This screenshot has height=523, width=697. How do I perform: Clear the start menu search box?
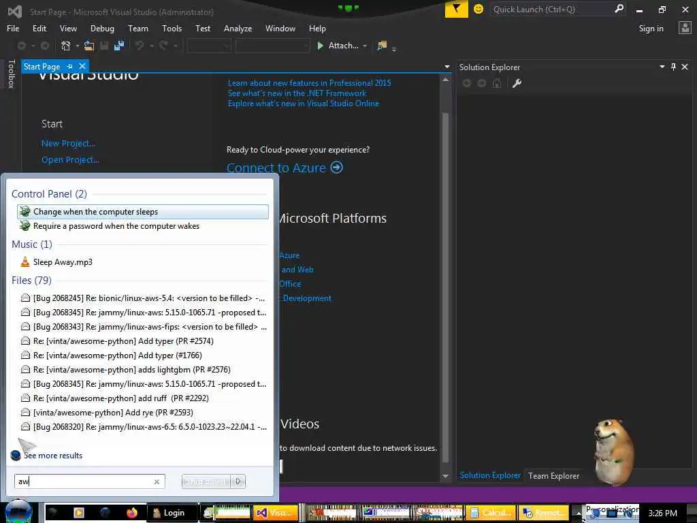click(157, 481)
